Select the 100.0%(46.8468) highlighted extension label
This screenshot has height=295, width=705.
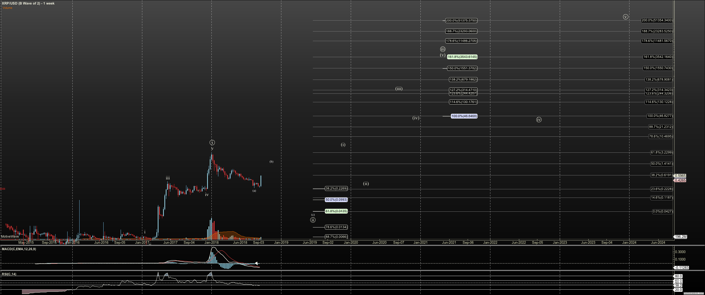point(464,116)
